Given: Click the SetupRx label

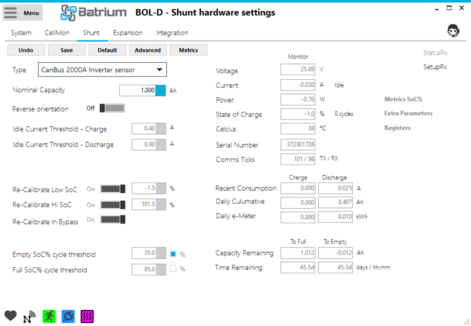Looking at the screenshot, I should coord(435,67).
